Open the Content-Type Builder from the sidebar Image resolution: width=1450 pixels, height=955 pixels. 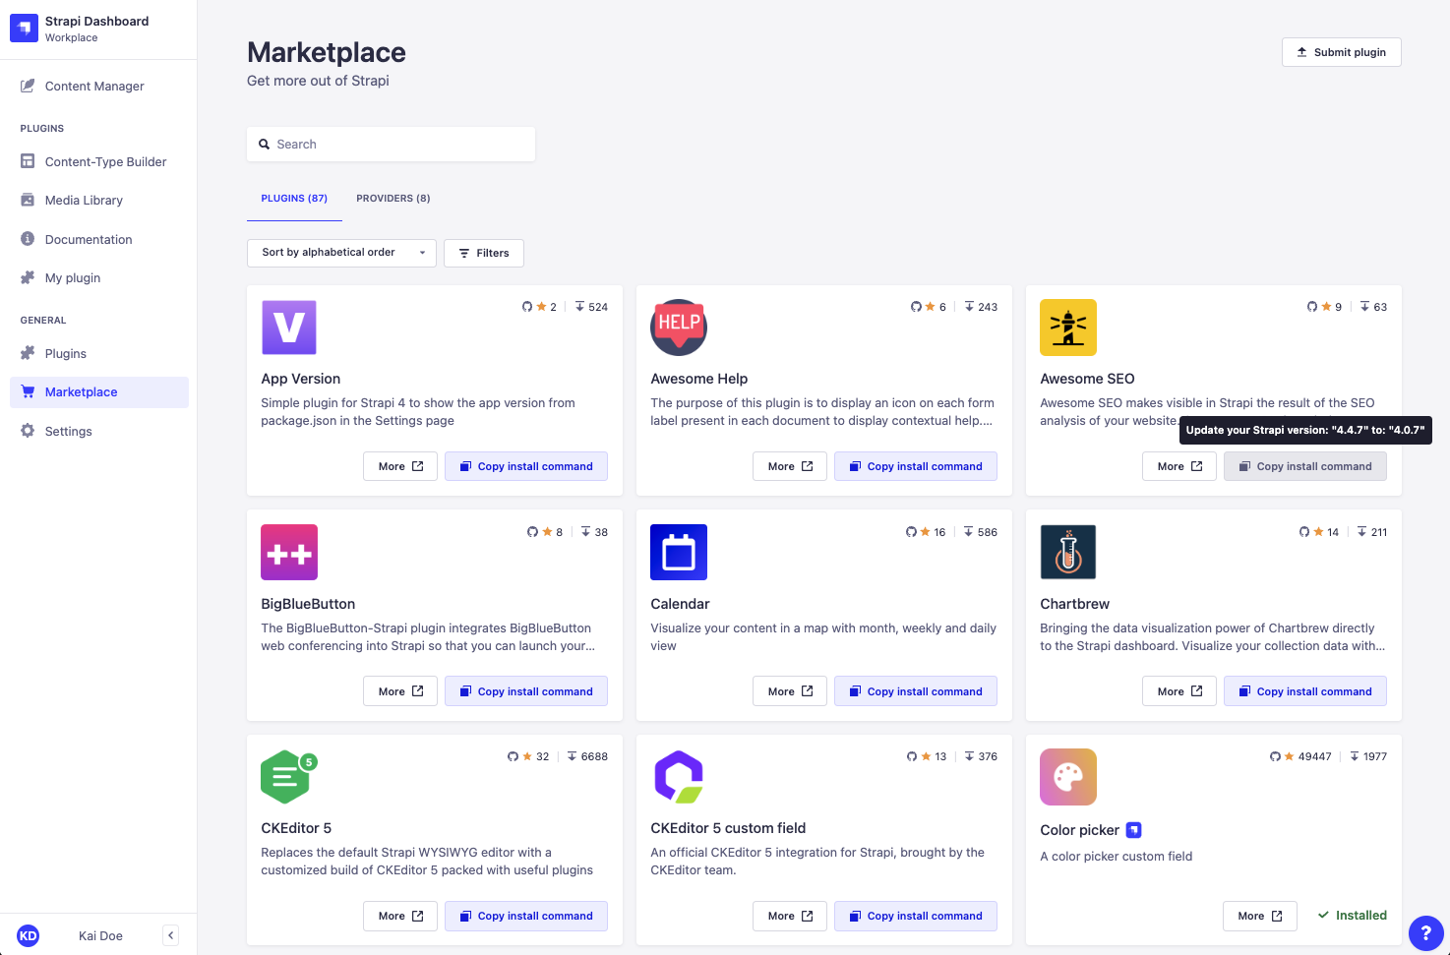(104, 161)
